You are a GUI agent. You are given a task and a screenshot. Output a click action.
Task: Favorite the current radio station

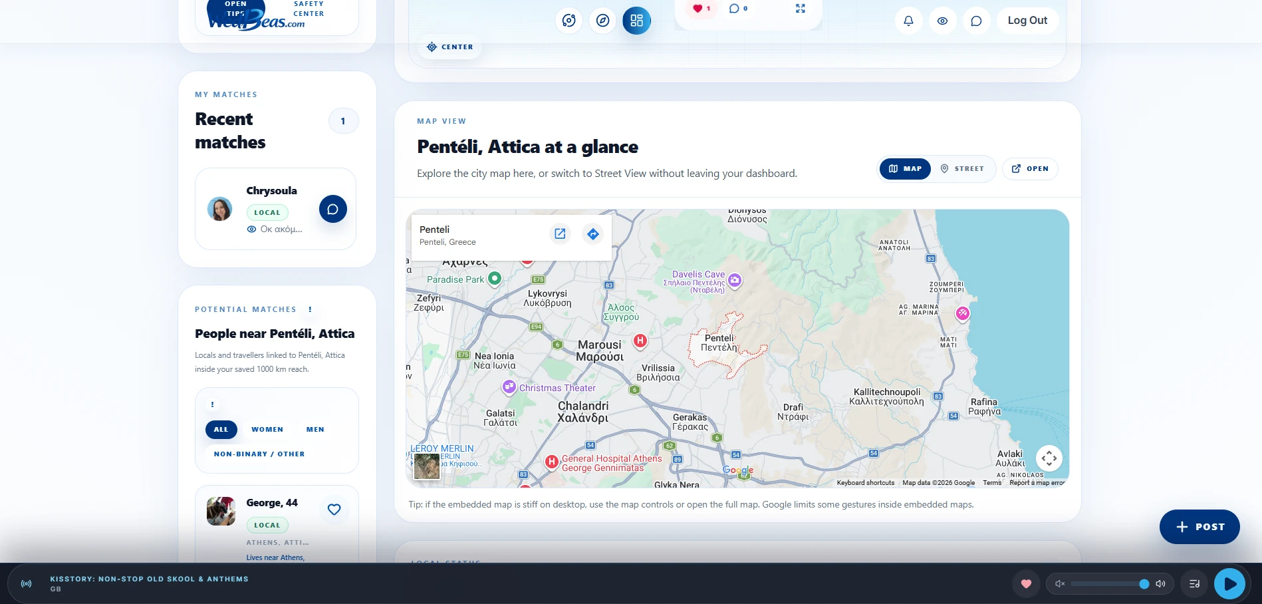1026,584
